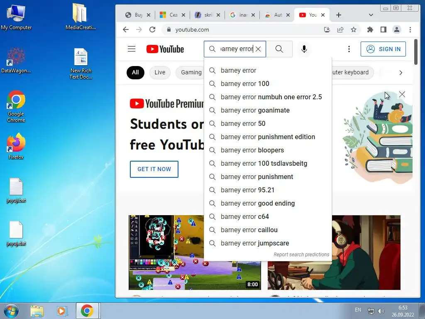Go back using browser back arrow
This screenshot has width=425, height=319.
pyautogui.click(x=125, y=29)
